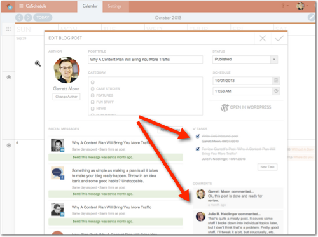The image size is (318, 237).
Task: Click Julie R. Neidlinger's comment avatar
Action: point(200,217)
